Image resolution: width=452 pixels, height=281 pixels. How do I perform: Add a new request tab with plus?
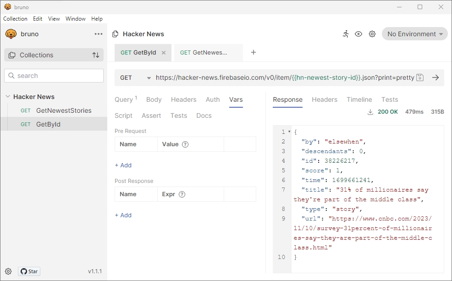pos(254,52)
